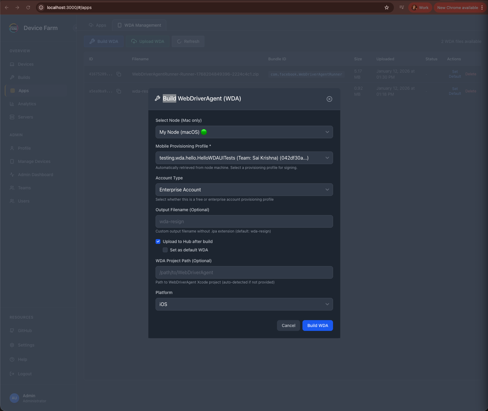Open Chrome media controls icon

[402, 7]
